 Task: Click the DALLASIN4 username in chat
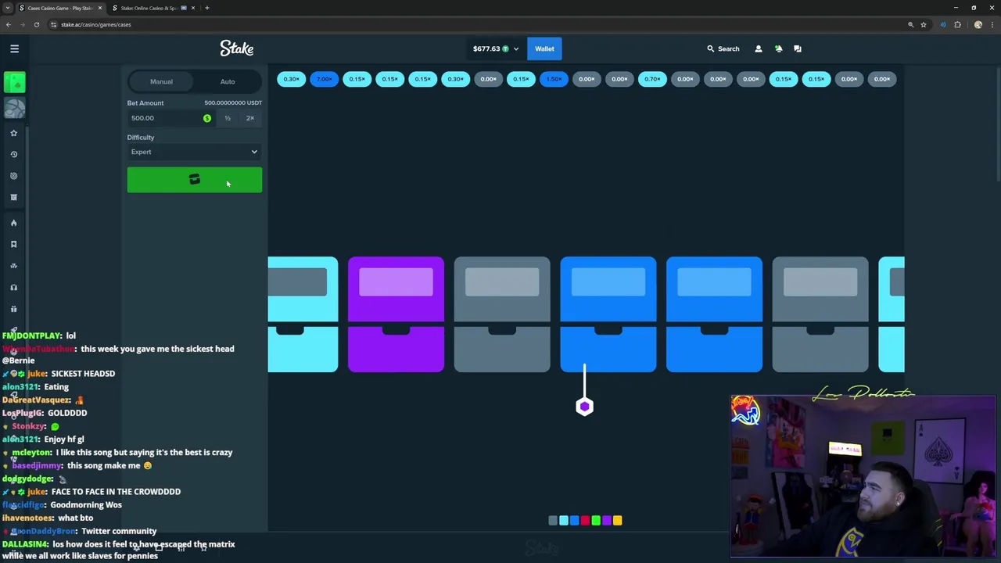25,544
